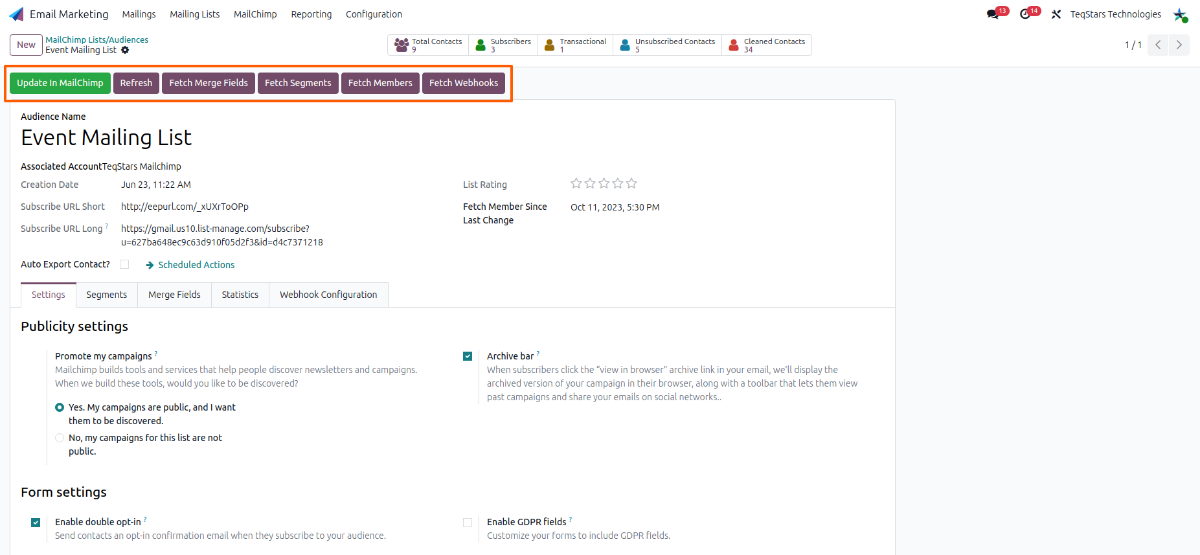Open the Configuration menu
Screen dimensions: 1200x555
click(x=374, y=14)
